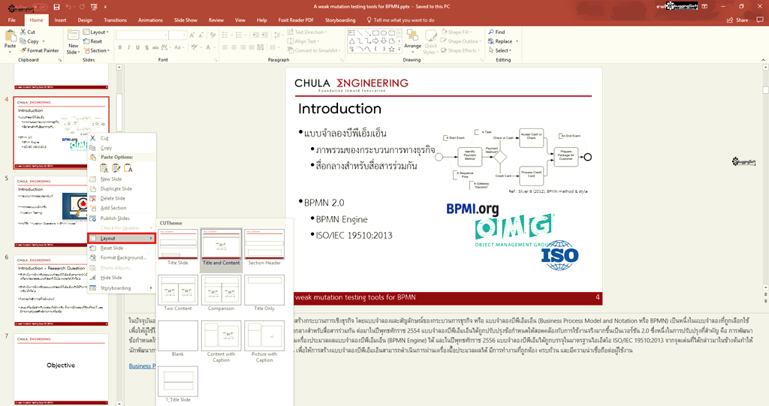Open ribbon Layout dropdown in Slides group
The width and height of the screenshot is (769, 406).
click(96, 32)
